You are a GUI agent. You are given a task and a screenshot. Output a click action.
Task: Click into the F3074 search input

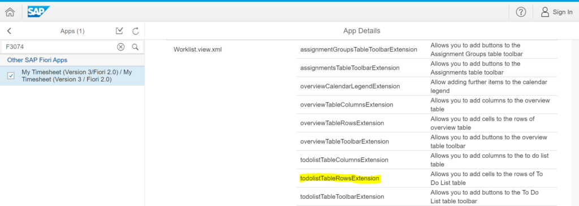59,47
